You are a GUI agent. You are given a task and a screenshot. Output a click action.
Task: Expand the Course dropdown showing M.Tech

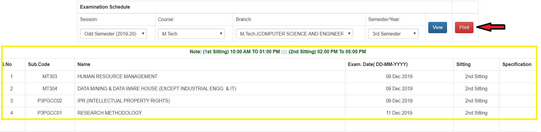coord(191,34)
